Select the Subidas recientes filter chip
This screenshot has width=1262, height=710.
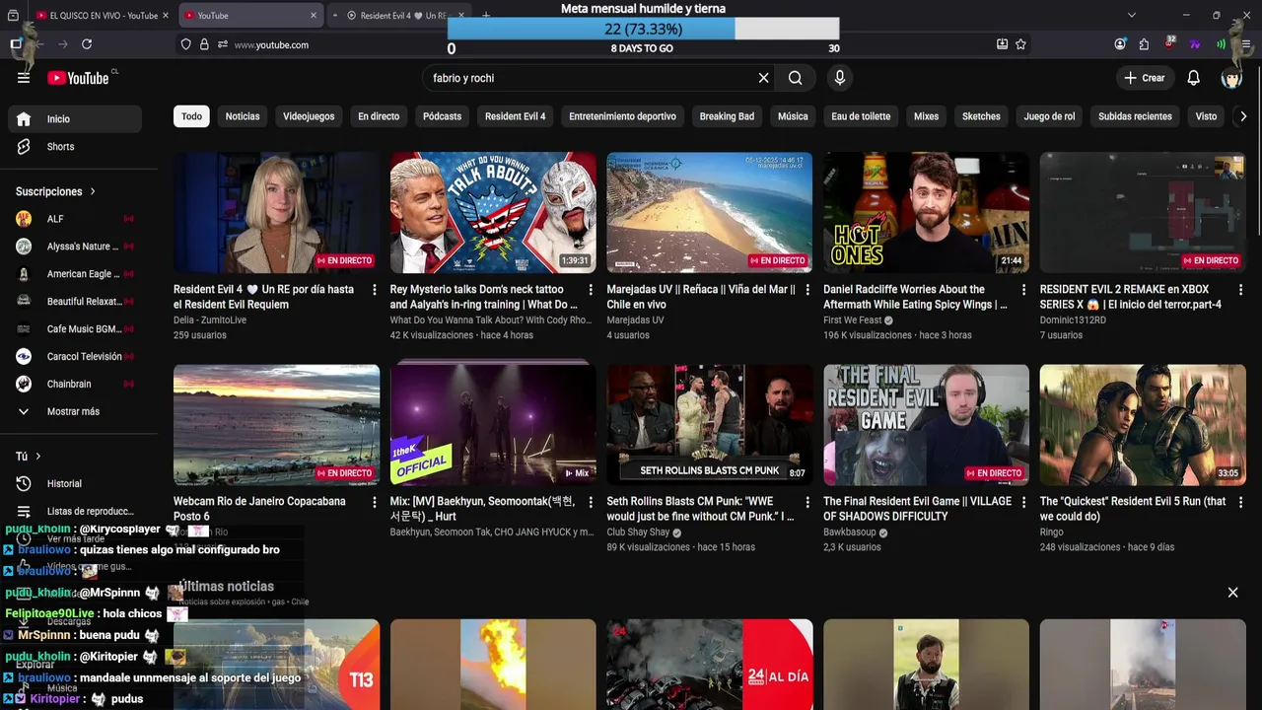pos(1135,116)
